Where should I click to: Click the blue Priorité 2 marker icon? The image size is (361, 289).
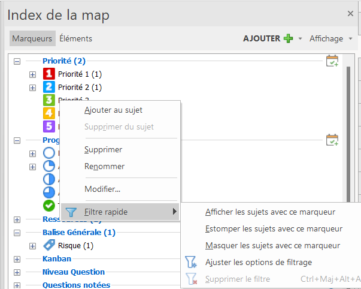[49, 88]
